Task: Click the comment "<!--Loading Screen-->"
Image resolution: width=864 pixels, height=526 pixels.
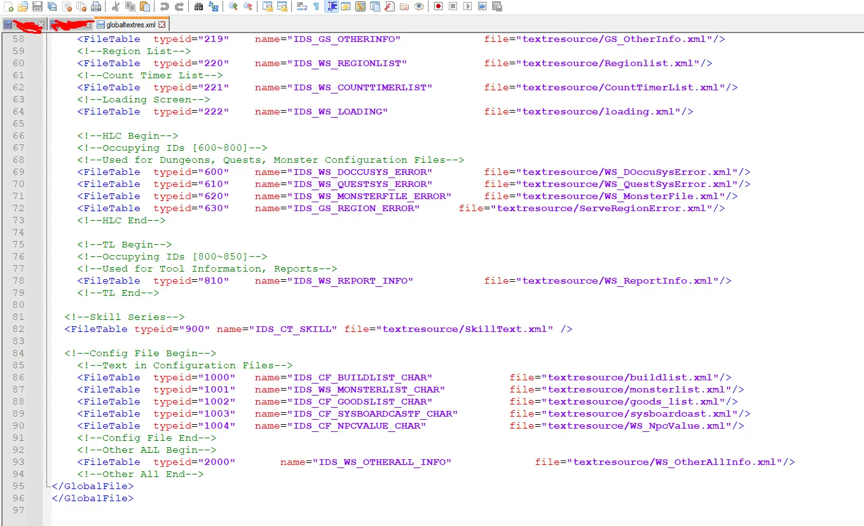Action: [x=144, y=99]
